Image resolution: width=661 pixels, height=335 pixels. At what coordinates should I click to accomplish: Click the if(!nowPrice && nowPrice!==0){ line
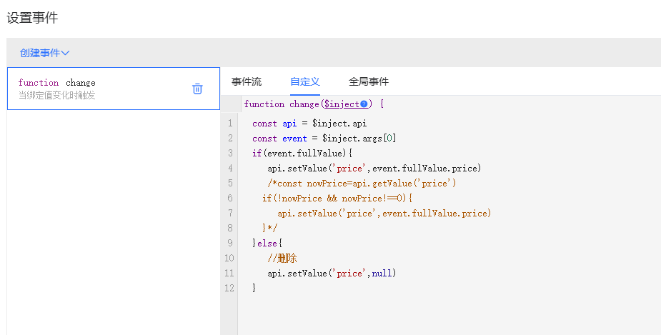337,198
